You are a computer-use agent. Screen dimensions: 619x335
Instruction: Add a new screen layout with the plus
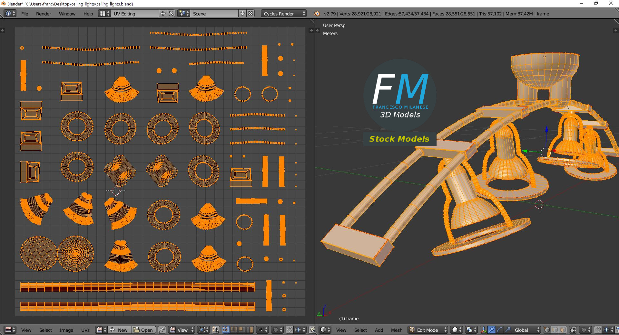[x=163, y=14]
